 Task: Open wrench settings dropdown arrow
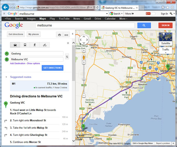pyautogui.click(x=174, y=14)
